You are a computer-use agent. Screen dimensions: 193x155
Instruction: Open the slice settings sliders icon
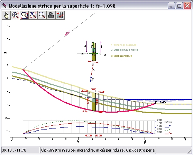(x=60, y=15)
